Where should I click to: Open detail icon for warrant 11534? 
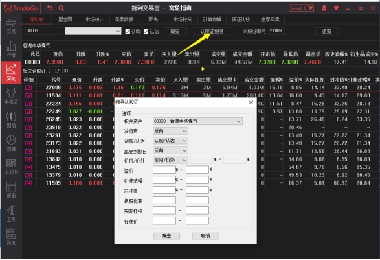[29, 95]
